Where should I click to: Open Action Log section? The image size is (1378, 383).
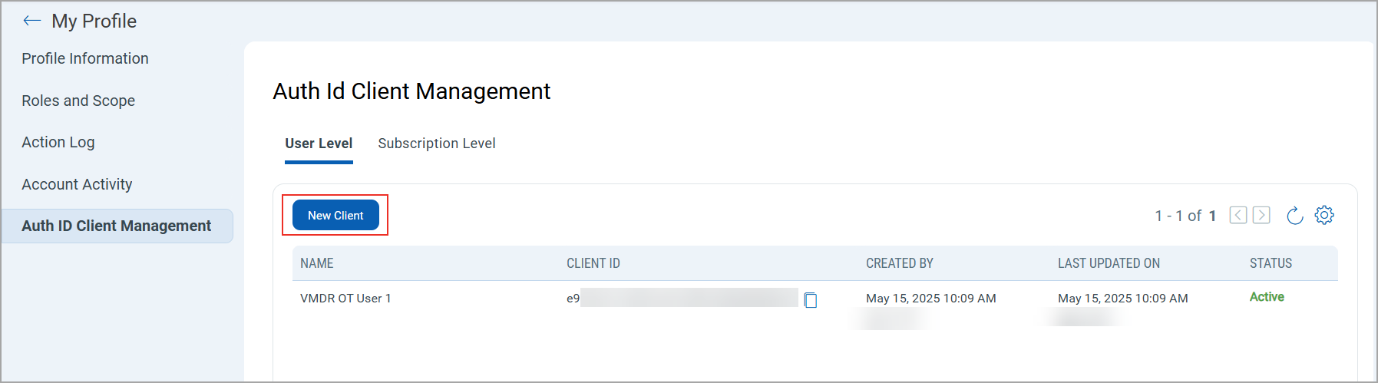(x=58, y=142)
